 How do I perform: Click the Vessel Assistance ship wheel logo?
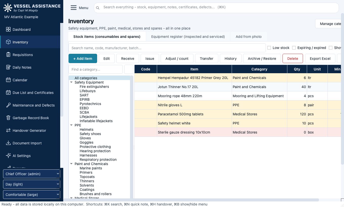pos(8,8)
